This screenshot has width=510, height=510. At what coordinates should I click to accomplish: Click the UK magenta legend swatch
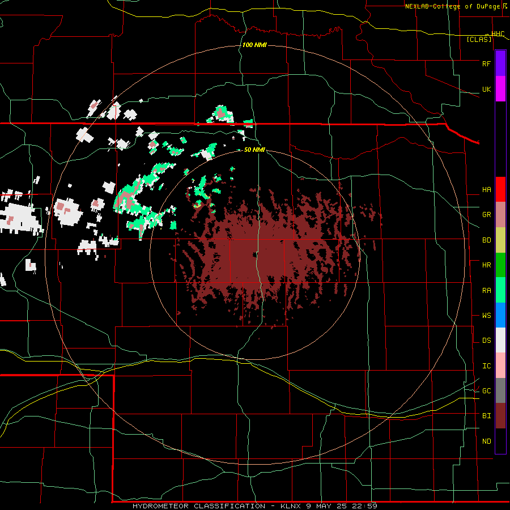(500, 89)
